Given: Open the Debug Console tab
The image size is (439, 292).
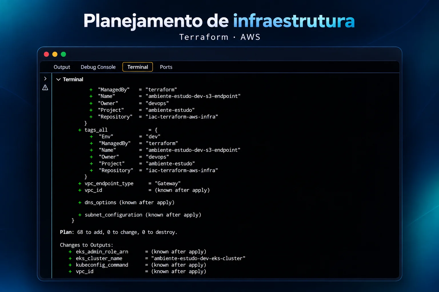Looking at the screenshot, I should (98, 67).
